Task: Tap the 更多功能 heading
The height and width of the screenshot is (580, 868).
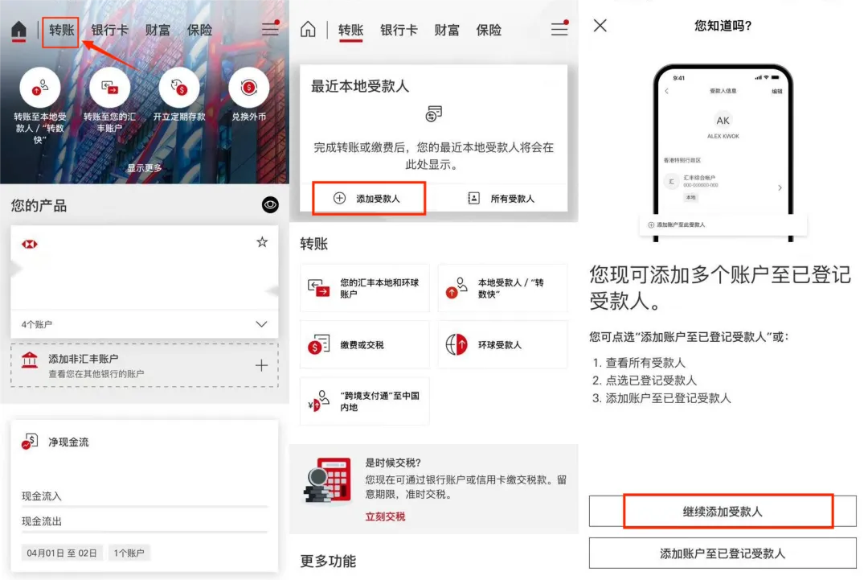Action: tap(328, 561)
